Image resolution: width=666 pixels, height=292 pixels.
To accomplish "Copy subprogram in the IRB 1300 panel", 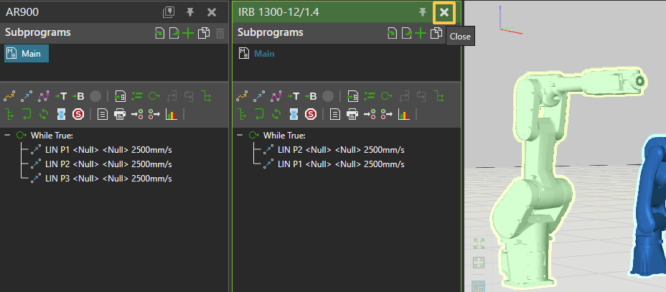I will (436, 33).
